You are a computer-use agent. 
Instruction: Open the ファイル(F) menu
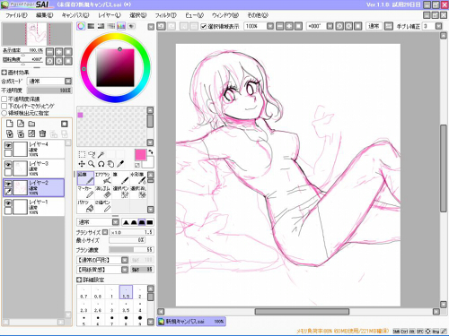click(16, 15)
